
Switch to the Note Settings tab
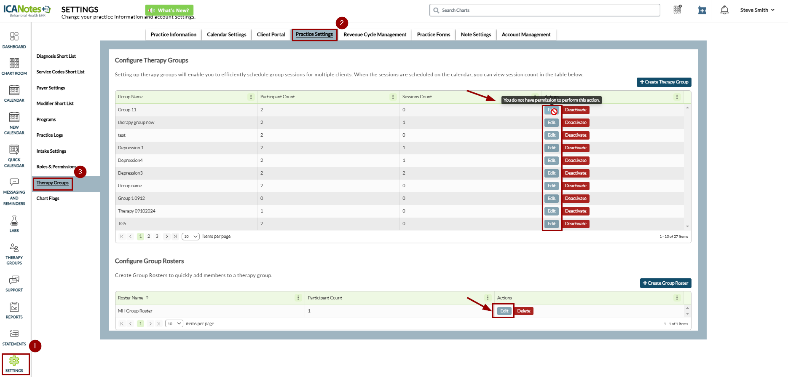click(476, 35)
